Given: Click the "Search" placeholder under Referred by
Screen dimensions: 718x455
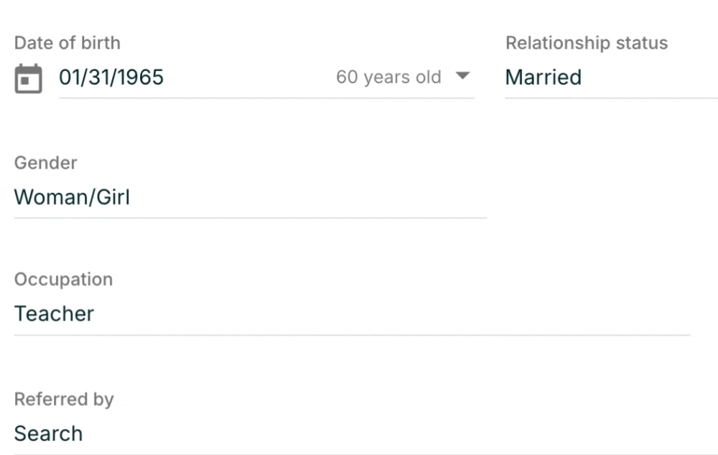Looking at the screenshot, I should coord(49,434).
